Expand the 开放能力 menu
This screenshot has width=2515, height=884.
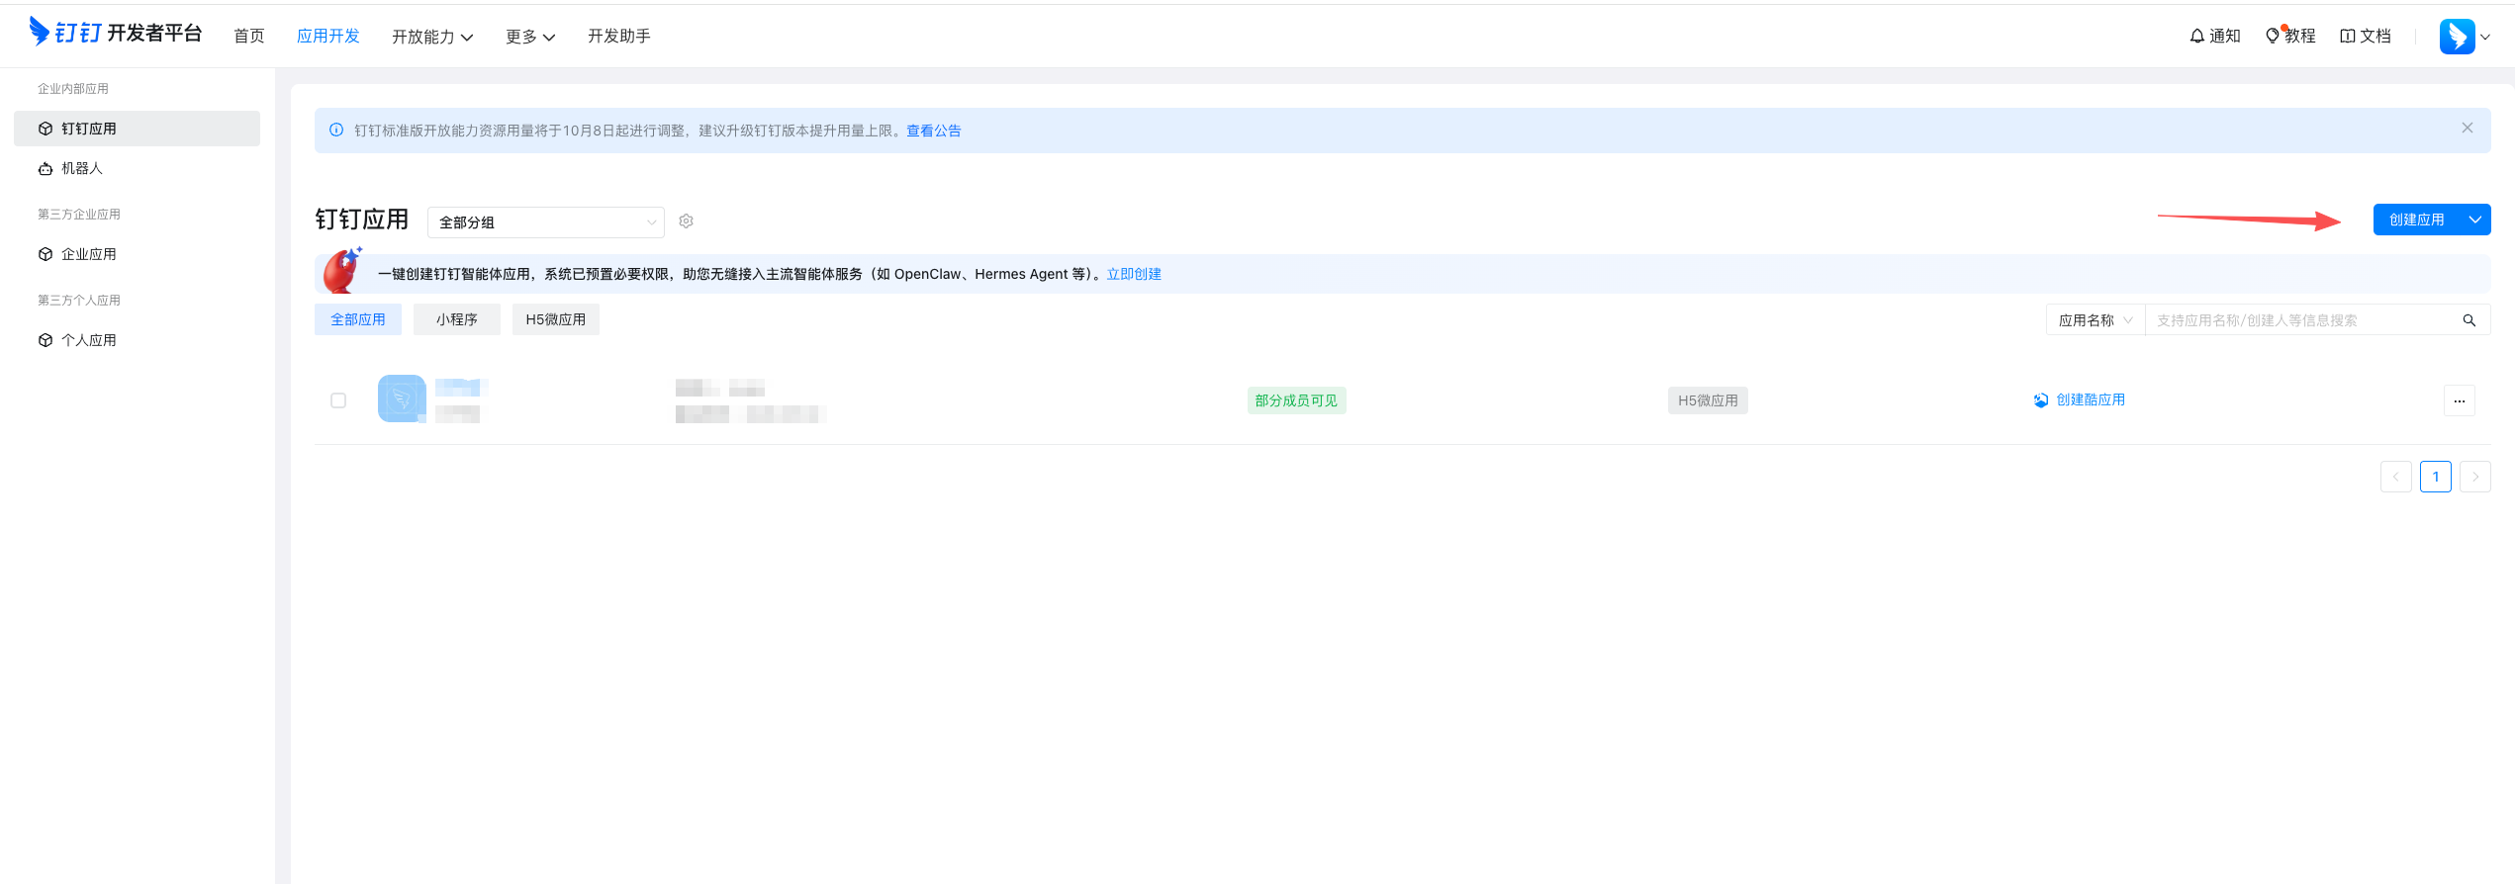coord(432,37)
